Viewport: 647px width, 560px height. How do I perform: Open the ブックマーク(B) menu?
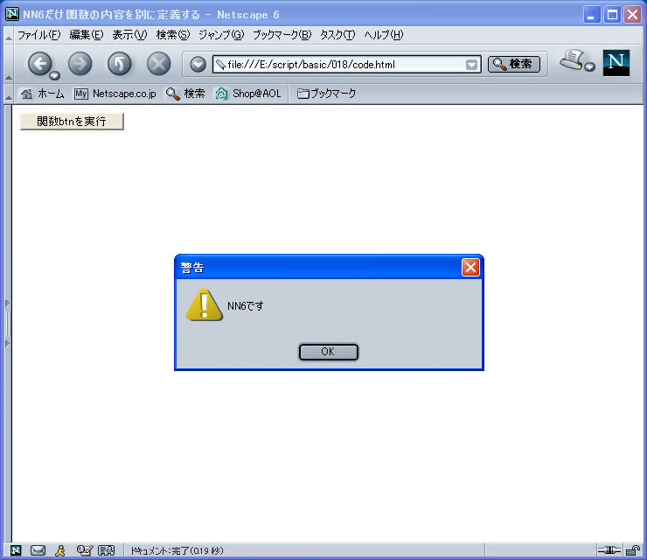[282, 35]
